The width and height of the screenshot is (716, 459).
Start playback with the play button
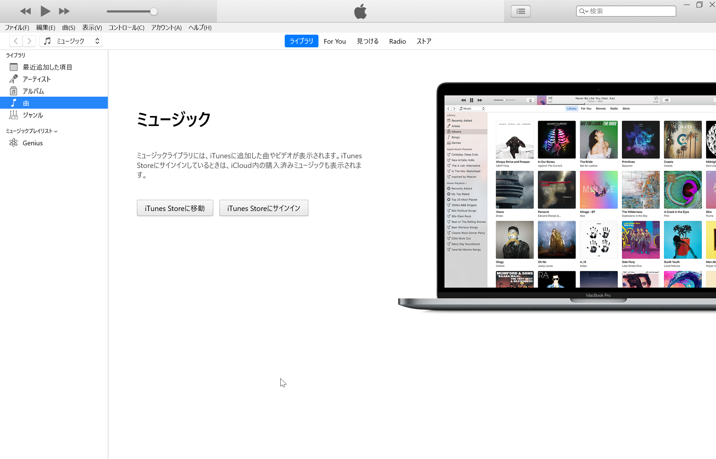tap(45, 11)
